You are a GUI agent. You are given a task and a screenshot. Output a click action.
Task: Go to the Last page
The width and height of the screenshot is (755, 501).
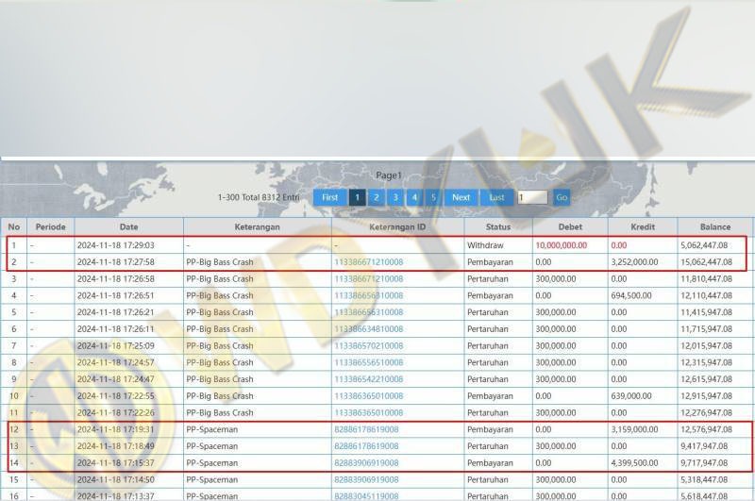pos(496,197)
